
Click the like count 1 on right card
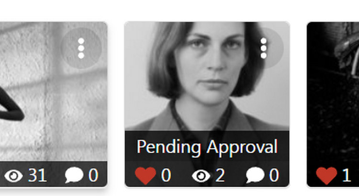click(347, 175)
